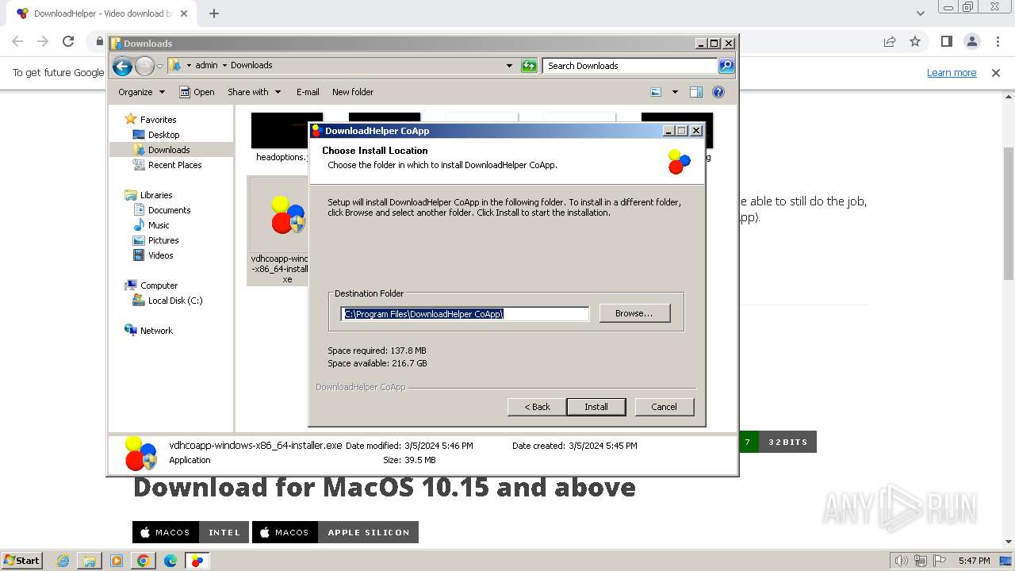Toggle the preview pane icon

pyautogui.click(x=696, y=92)
